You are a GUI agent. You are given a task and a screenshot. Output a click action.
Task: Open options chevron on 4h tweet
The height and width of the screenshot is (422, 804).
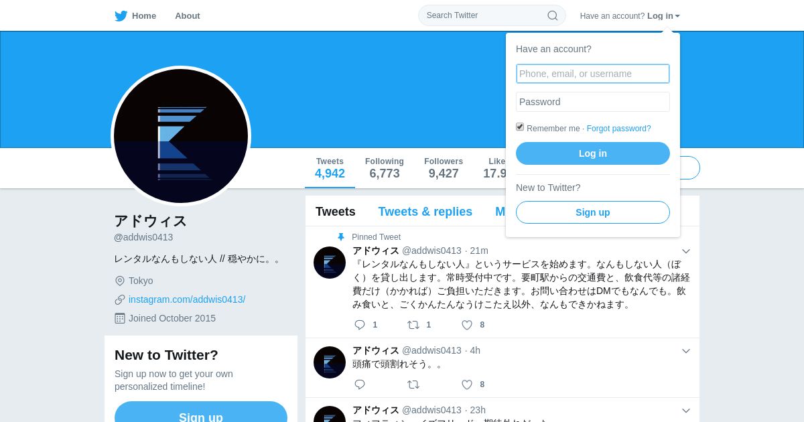coord(686,351)
